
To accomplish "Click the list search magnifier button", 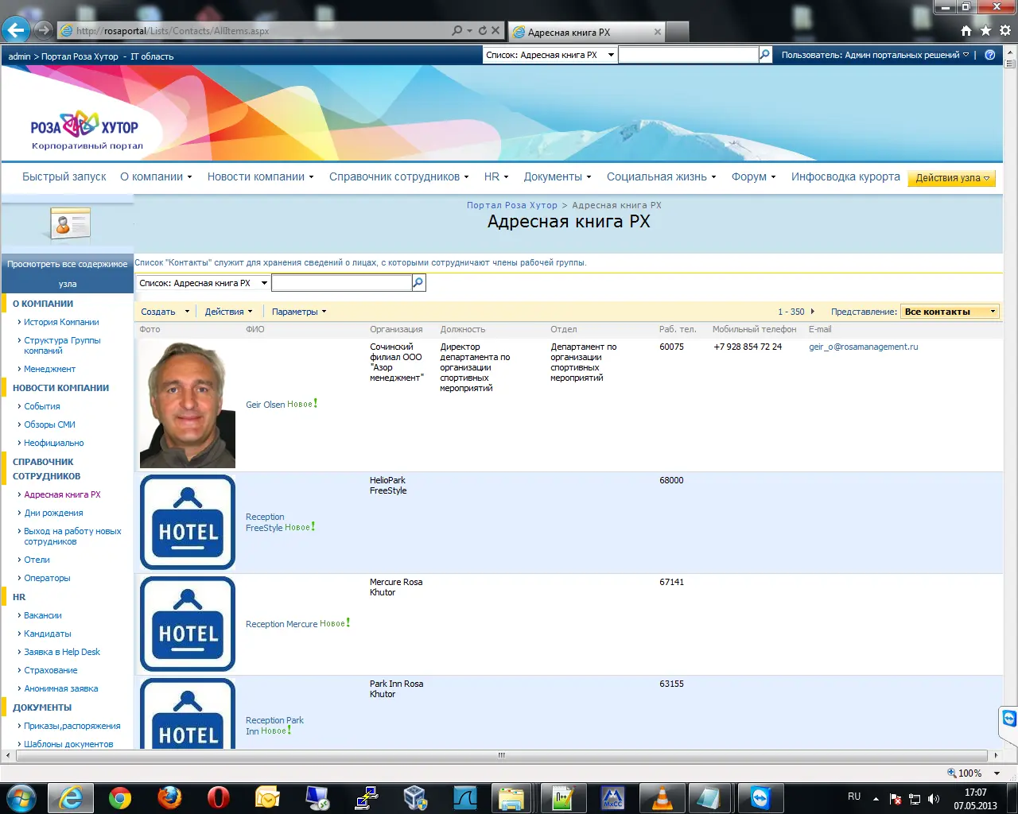I will click(x=418, y=282).
